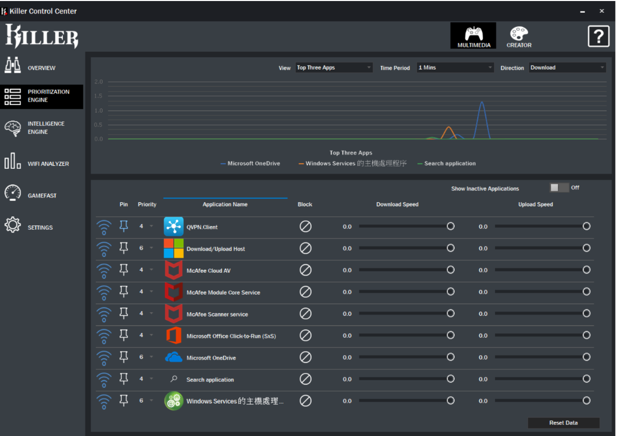617x436 pixels.
Task: Click the Search application magnifier icon
Action: click(174, 379)
